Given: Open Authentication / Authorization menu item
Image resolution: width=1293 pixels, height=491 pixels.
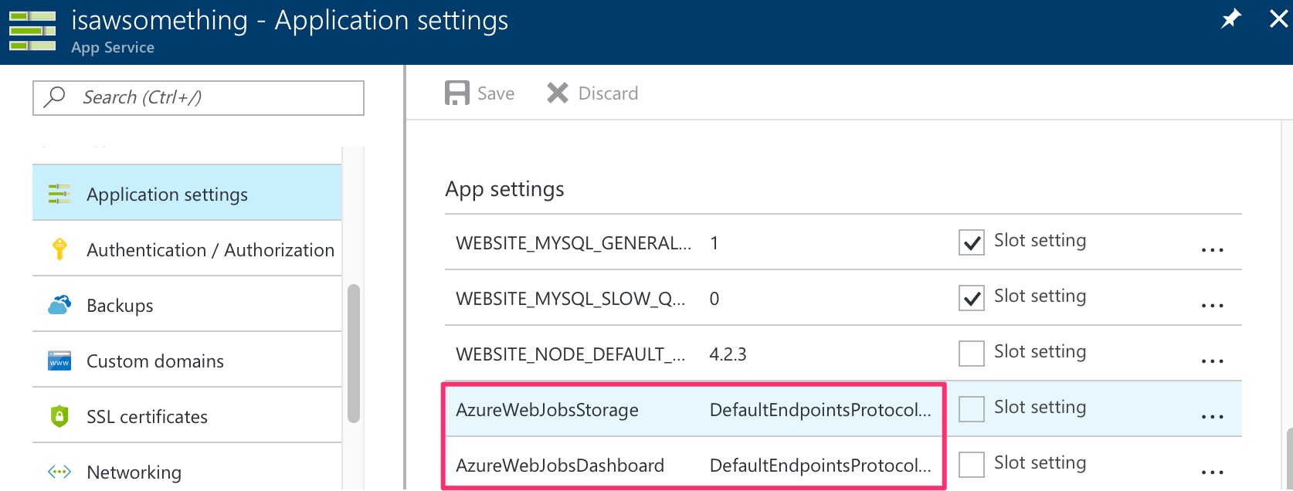Looking at the screenshot, I should coord(187,249).
